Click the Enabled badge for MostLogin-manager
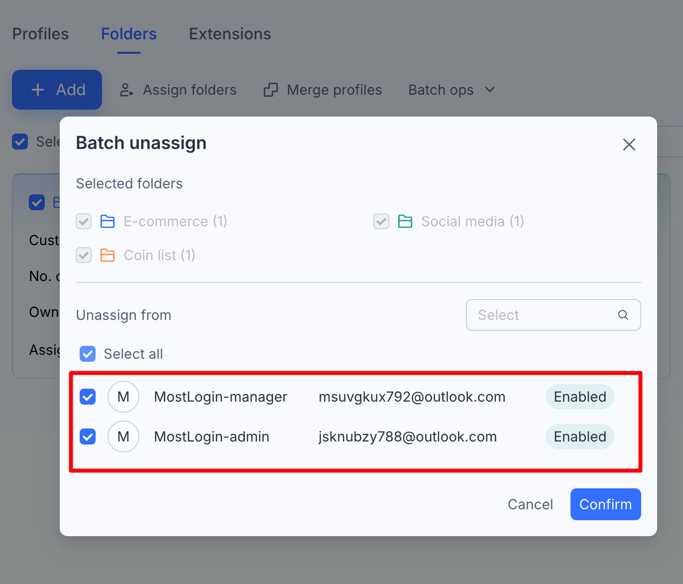Viewport: 683px width, 584px height. [x=580, y=397]
